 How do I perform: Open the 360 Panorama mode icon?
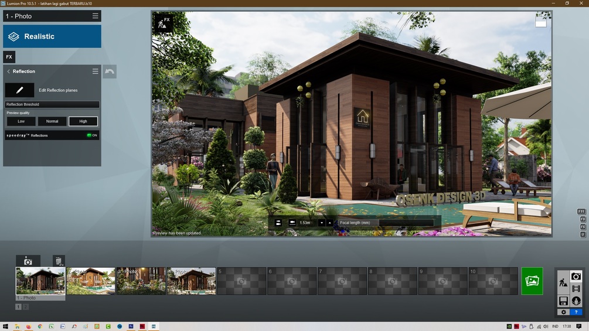[x=576, y=301]
